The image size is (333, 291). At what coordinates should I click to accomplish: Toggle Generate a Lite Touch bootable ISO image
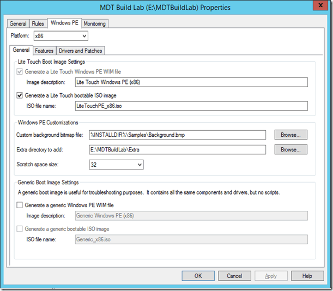click(21, 95)
